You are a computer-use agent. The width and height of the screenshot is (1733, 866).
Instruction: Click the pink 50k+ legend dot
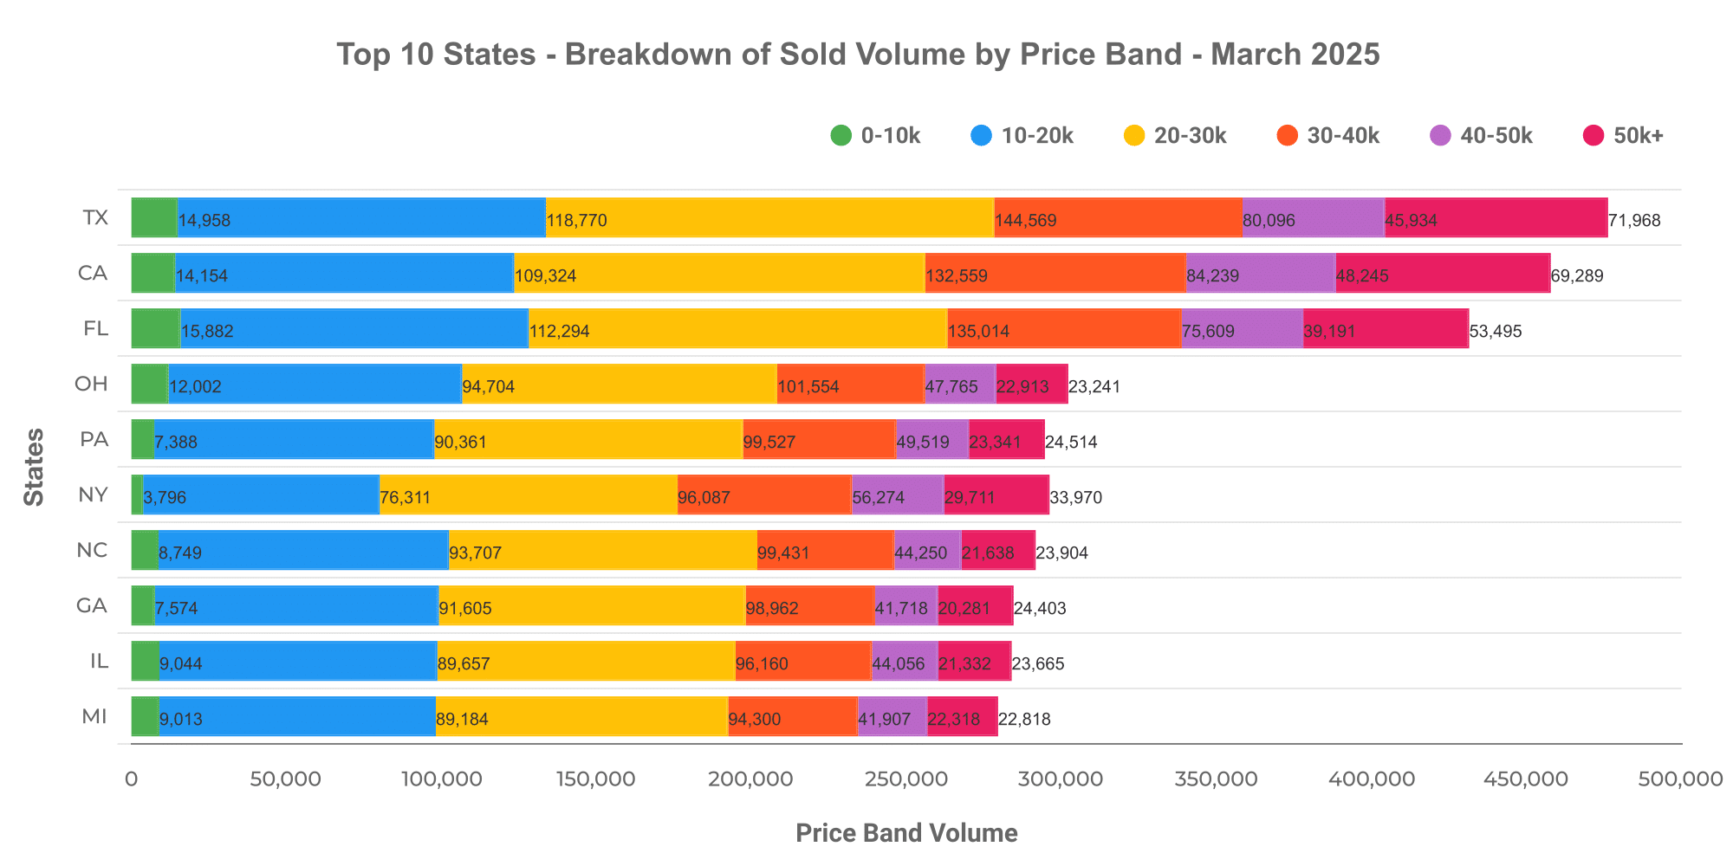(x=1593, y=136)
